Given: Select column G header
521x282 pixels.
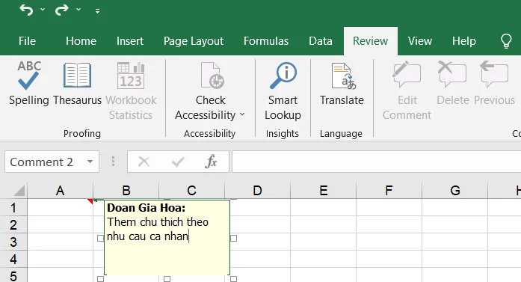Looking at the screenshot, I should (455, 191).
